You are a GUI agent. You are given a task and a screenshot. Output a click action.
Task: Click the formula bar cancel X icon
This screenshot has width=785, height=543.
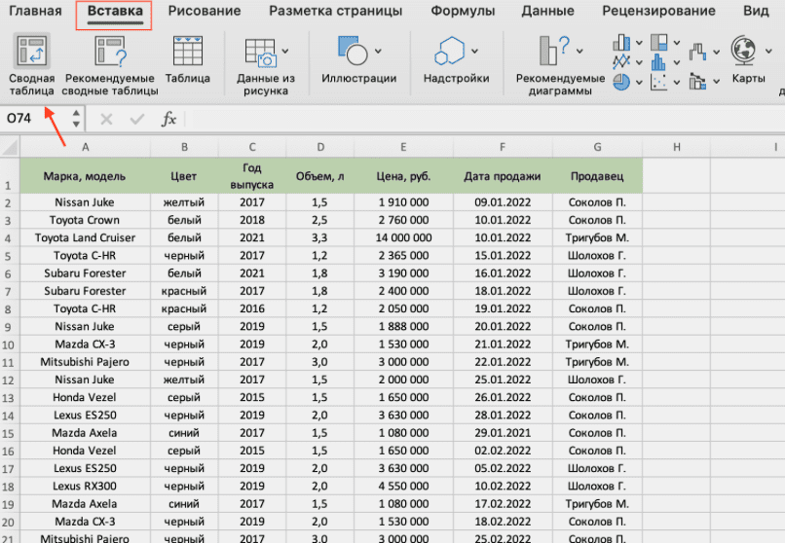pyautogui.click(x=106, y=119)
